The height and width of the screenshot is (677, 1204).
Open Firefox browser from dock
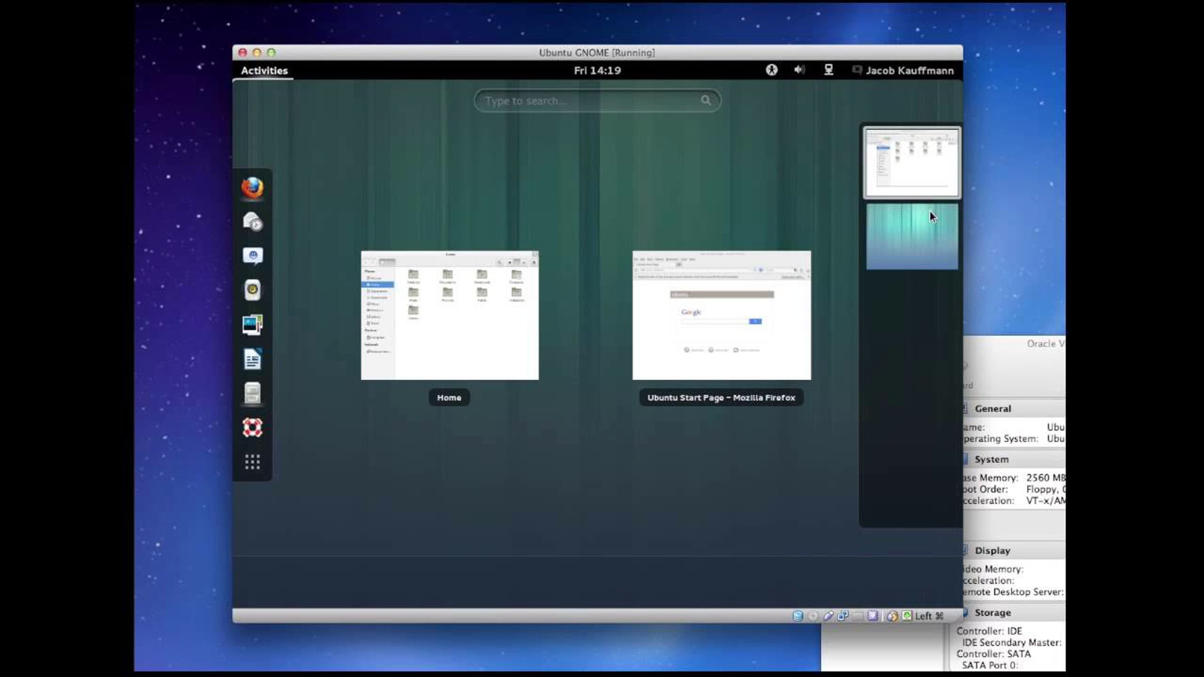(x=253, y=187)
